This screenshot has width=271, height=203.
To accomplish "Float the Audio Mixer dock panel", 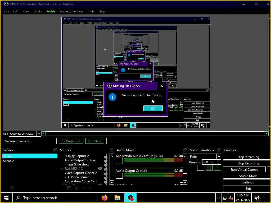I will [x=185, y=150].
